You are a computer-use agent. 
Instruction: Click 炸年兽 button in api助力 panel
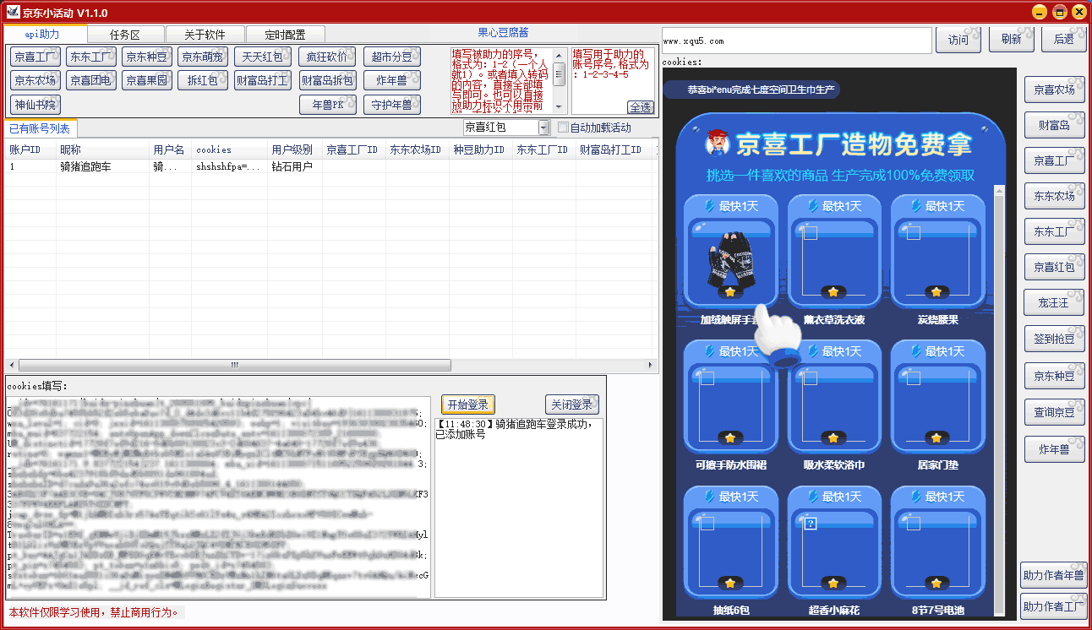[x=392, y=81]
